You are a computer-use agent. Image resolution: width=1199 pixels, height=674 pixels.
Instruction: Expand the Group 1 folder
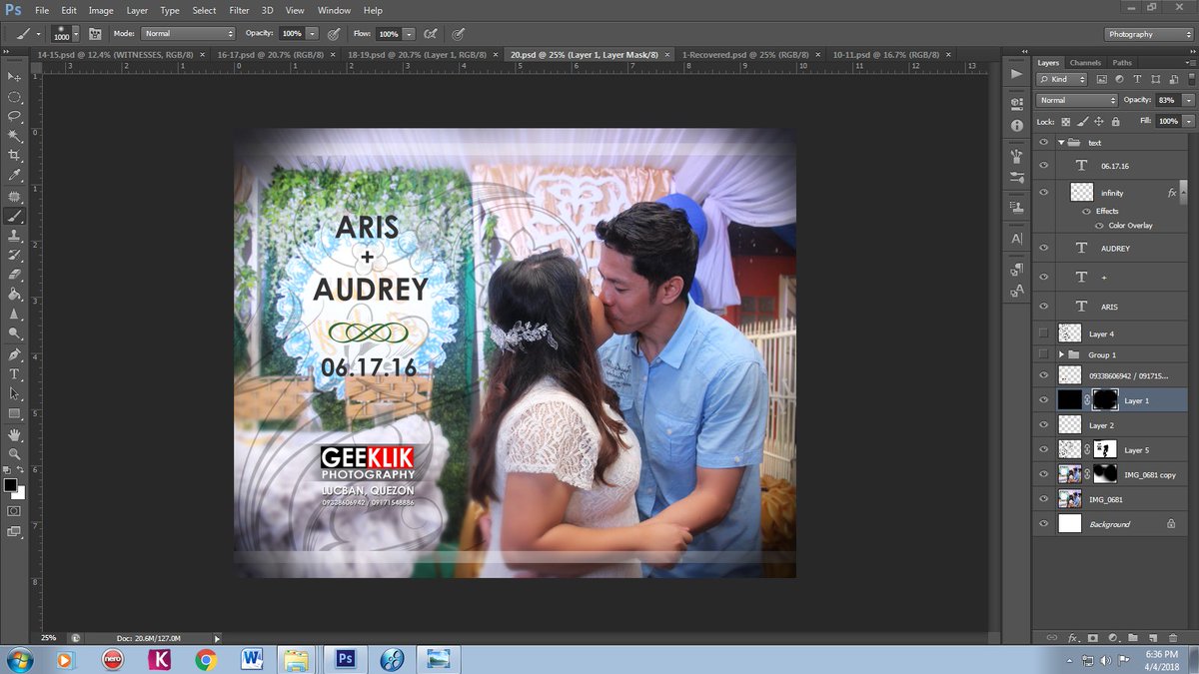point(1061,354)
